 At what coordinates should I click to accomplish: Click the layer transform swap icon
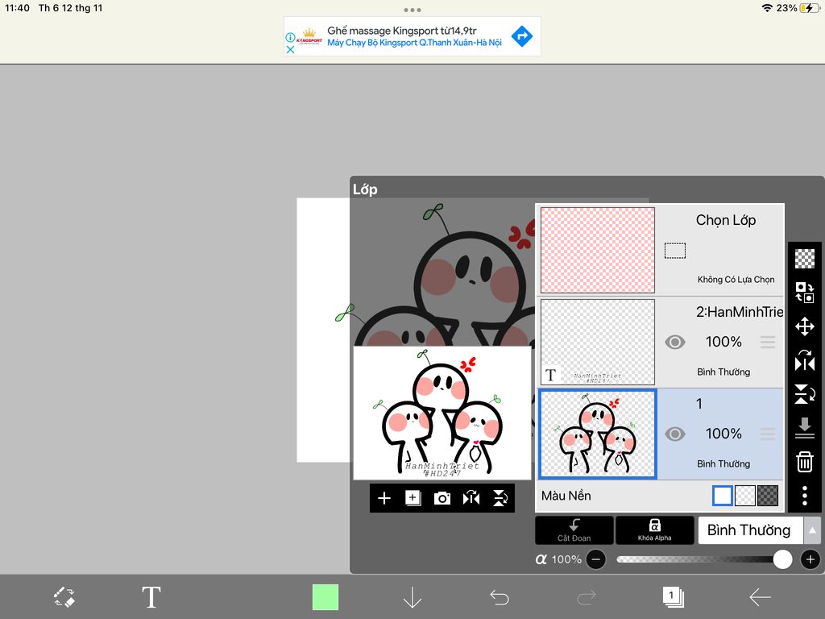point(805,292)
